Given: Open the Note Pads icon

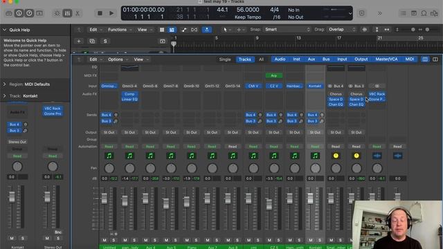Looking at the screenshot, I should pos(414,13).
